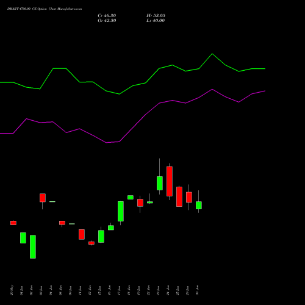Image resolution: width=305 pixels, height=305 pixels.
Task: Select the green candle for 01 Jun
Action: pos(23,238)
